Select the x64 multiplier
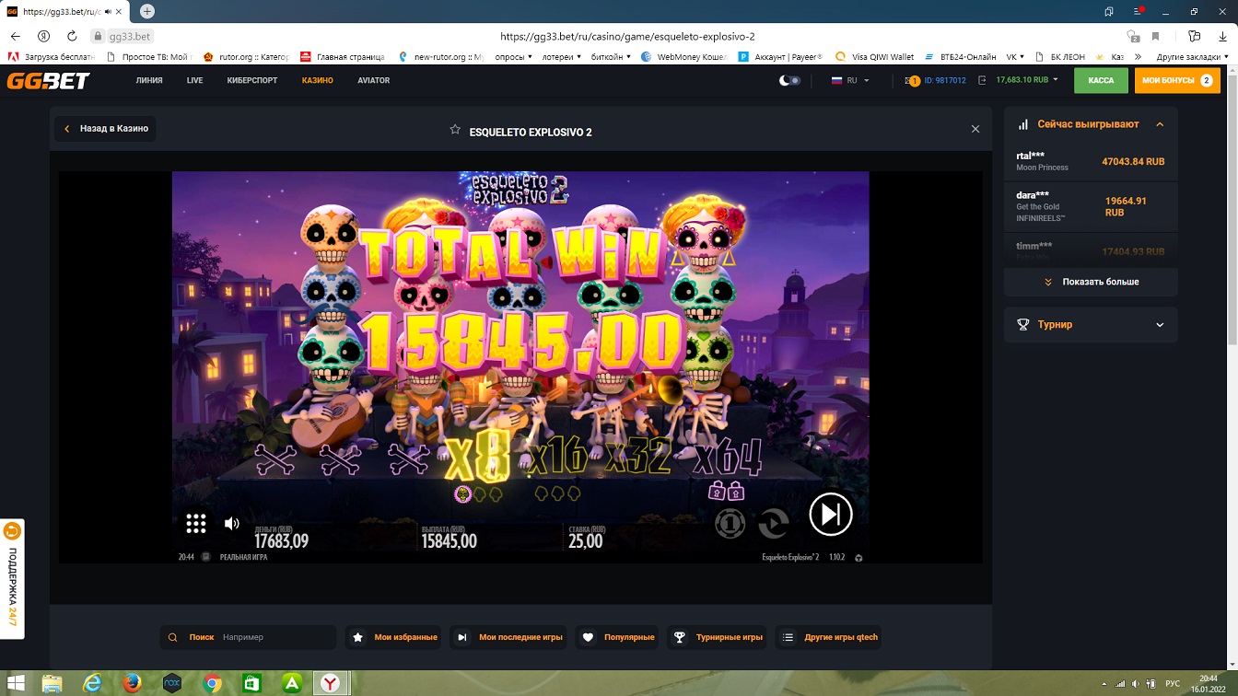 click(x=728, y=456)
